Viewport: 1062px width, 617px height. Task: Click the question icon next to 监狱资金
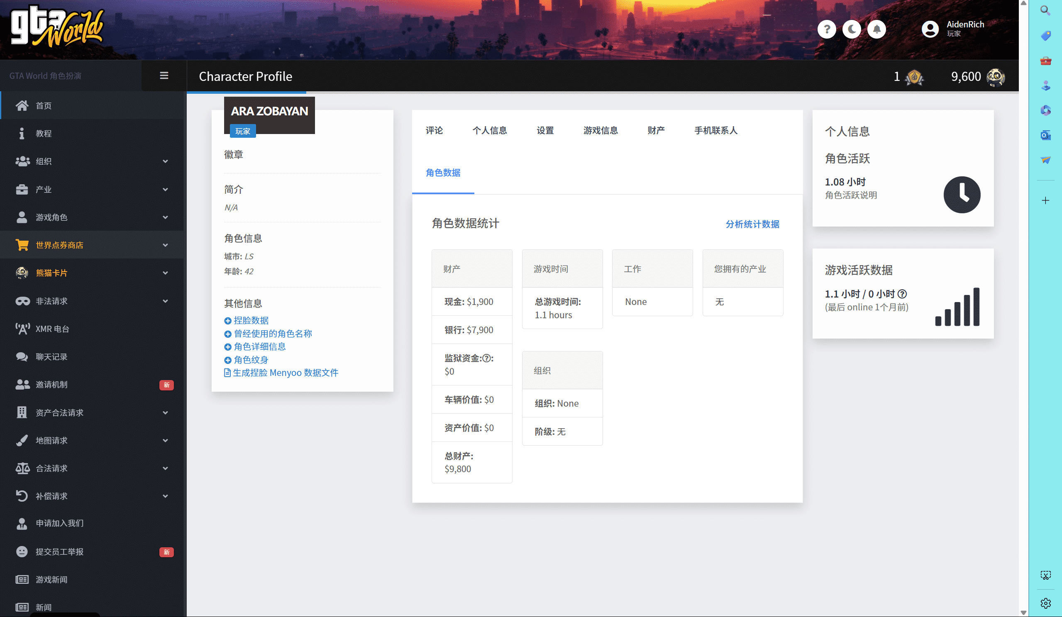click(x=487, y=358)
